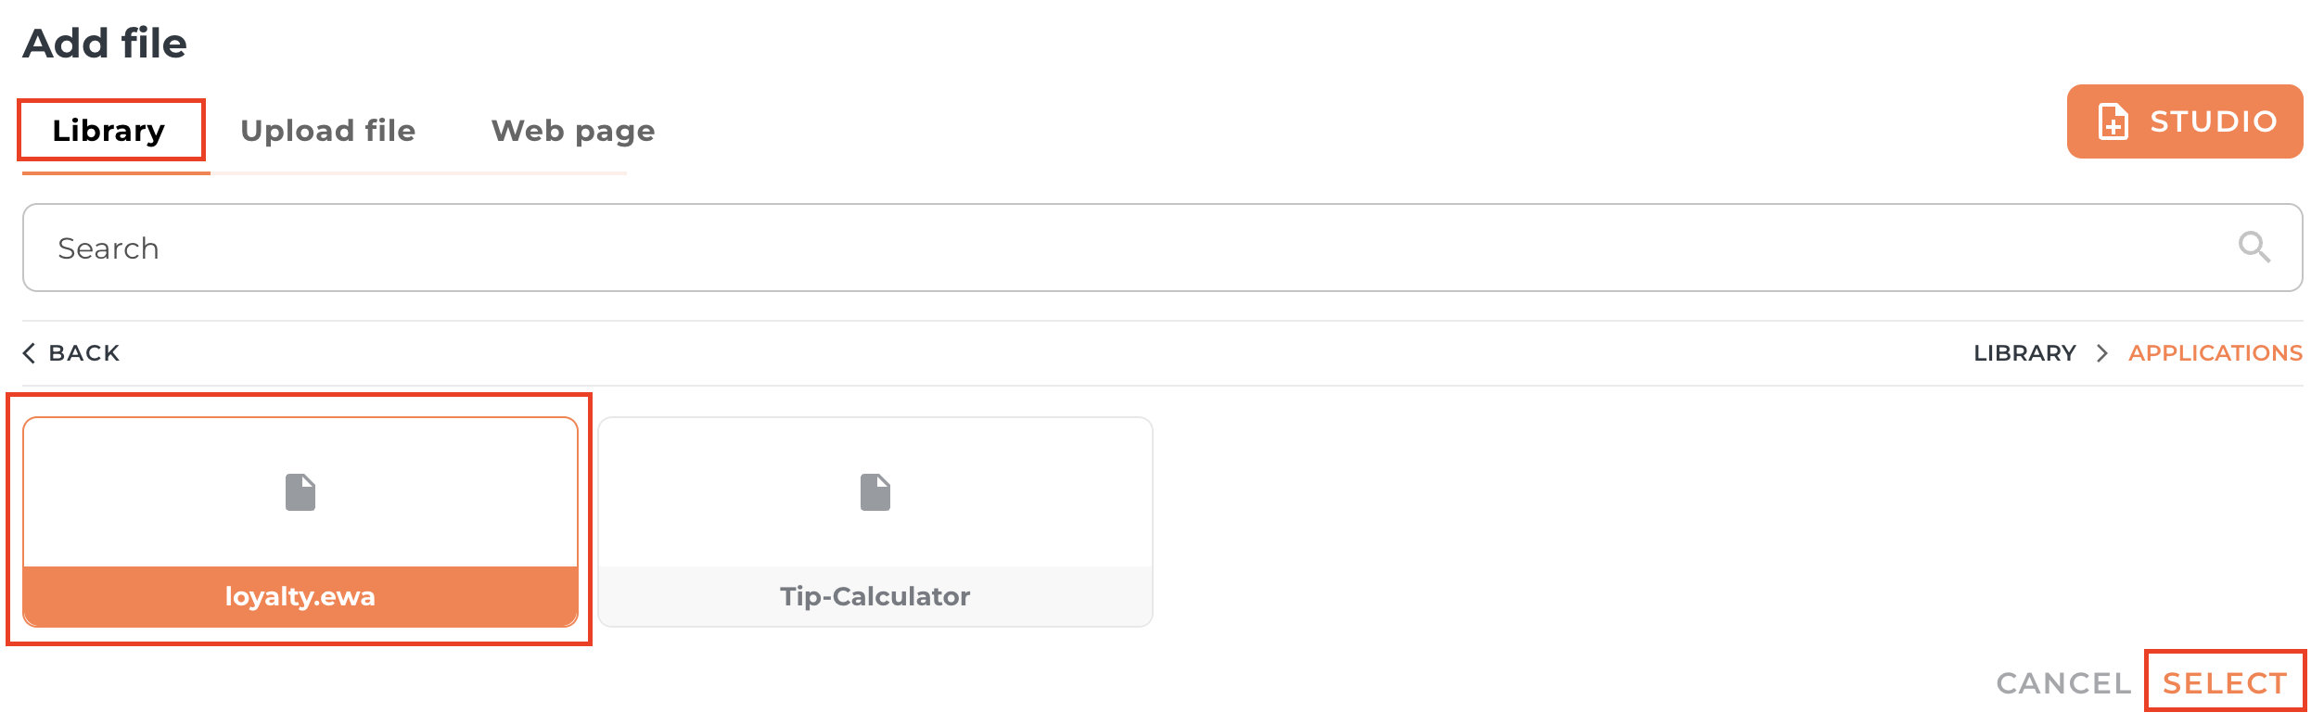Focus the Search input field
The width and height of the screenshot is (2324, 725).
(1113, 248)
